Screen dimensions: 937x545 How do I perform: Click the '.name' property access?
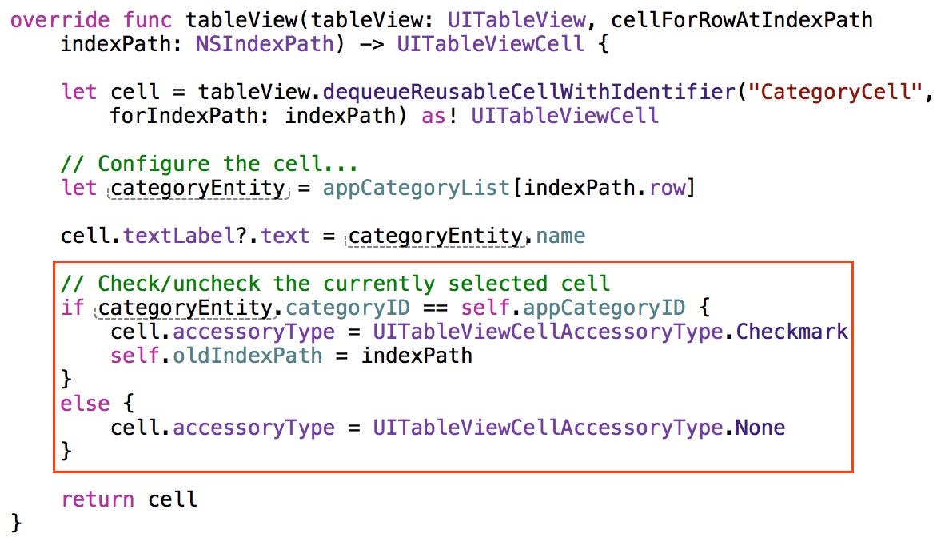[x=560, y=237]
